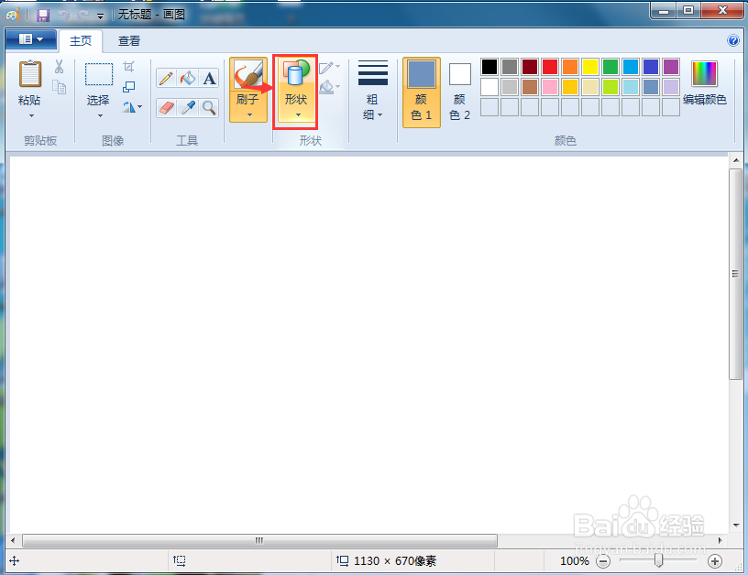Switch to the Home (主页) tab
748x575 pixels.
coord(81,41)
